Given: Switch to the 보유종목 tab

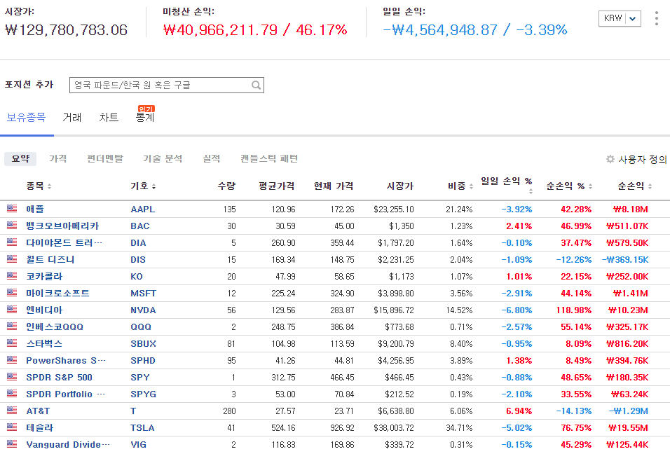Looking at the screenshot, I should pos(27,118).
